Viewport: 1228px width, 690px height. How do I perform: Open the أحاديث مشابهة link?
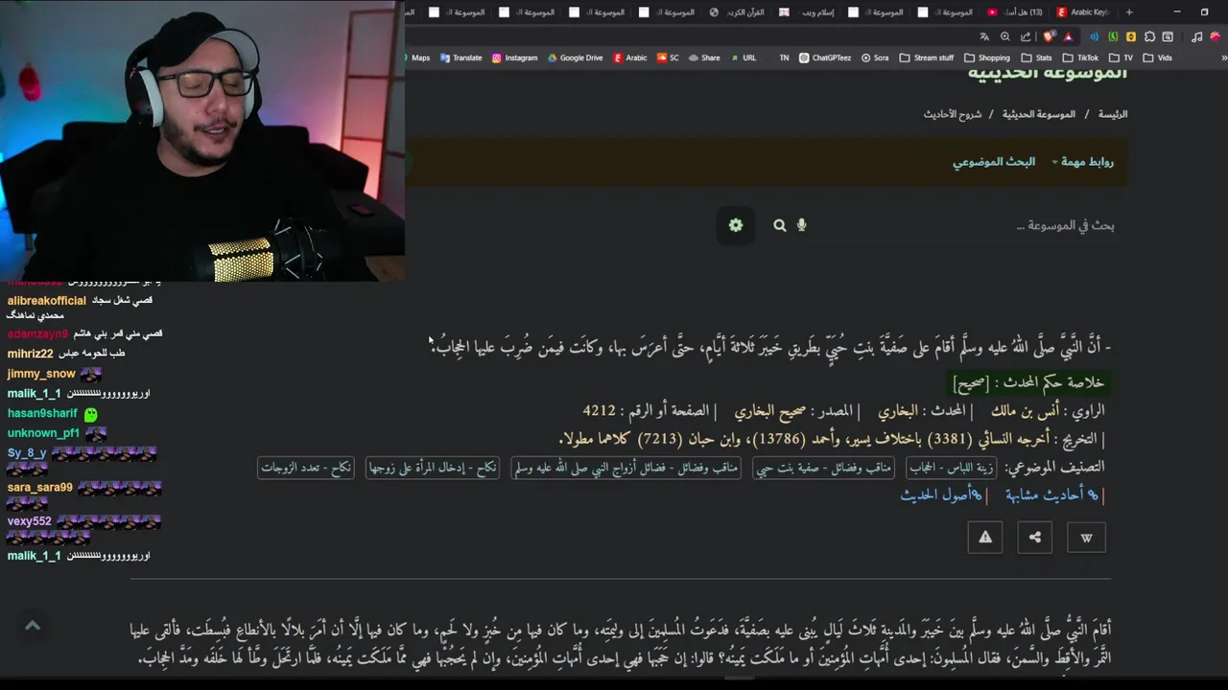click(x=1052, y=495)
